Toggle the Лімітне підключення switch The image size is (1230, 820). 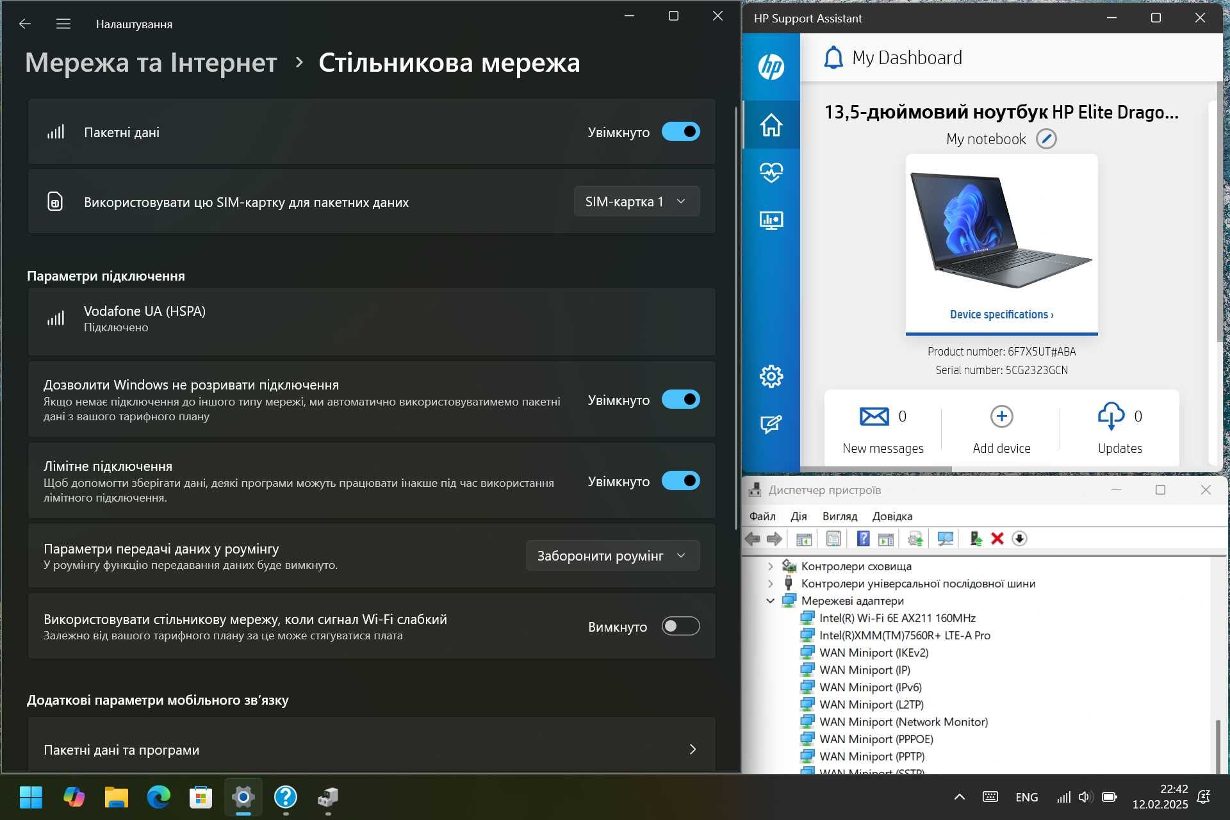click(x=680, y=480)
